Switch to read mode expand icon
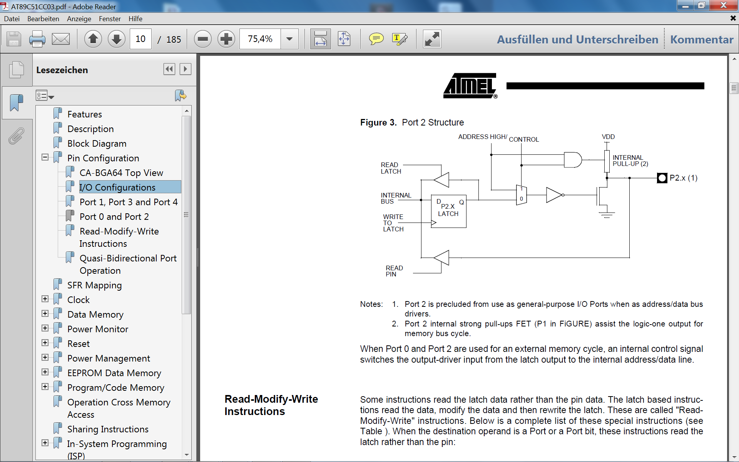Screen dimensions: 739x462 (x=432, y=39)
